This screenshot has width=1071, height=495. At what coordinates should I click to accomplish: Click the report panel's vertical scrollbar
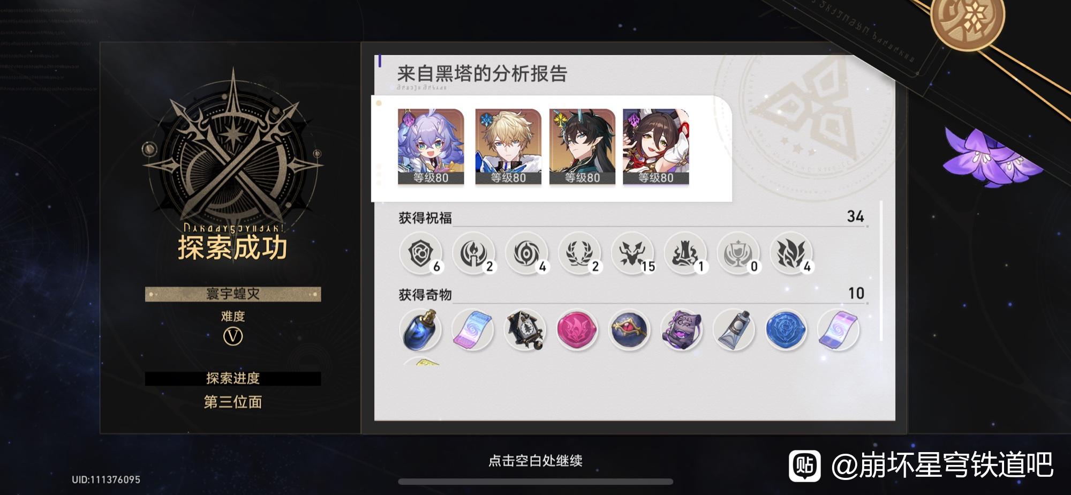pyautogui.click(x=881, y=271)
